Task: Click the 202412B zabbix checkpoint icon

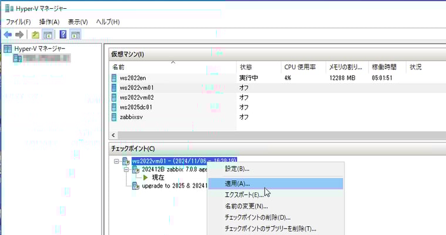Action: (x=136, y=170)
